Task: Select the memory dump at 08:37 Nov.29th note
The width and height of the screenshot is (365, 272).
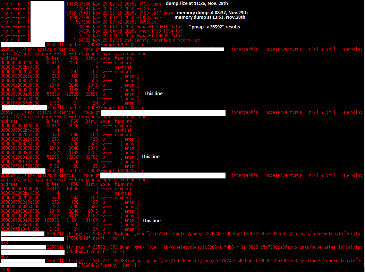Action: pos(212,12)
